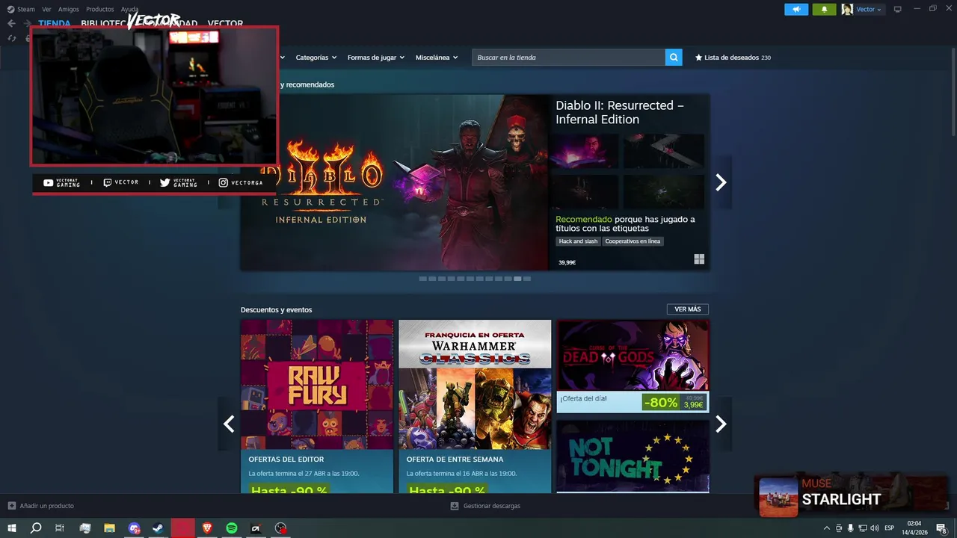Open the Warhammer Classics sale card
Screen dimensions: 957x538
pos(475,406)
